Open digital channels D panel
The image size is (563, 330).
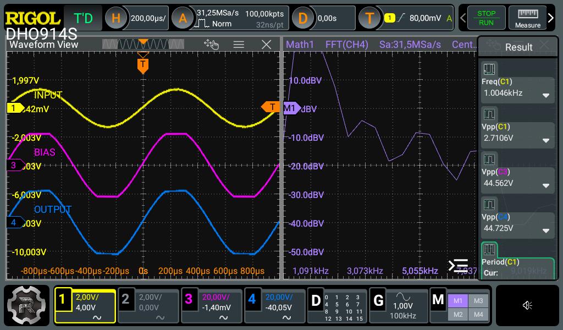click(x=316, y=300)
